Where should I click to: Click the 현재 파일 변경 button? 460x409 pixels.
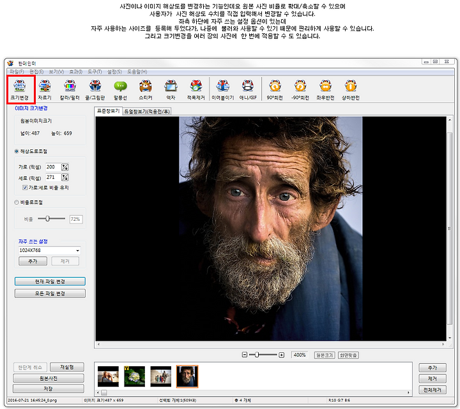click(50, 281)
